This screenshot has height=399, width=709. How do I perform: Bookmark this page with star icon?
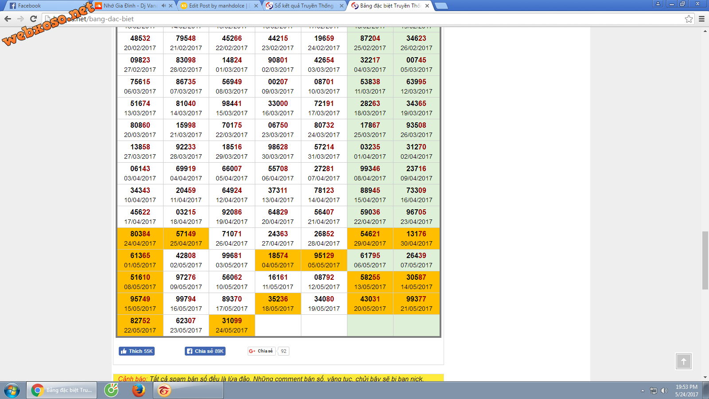click(689, 19)
